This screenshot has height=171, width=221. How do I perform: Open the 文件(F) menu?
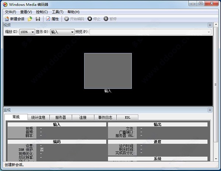(10, 12)
